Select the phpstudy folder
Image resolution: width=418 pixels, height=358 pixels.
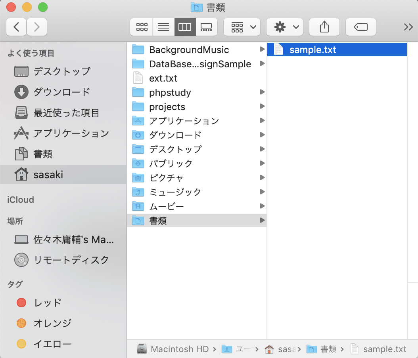[197, 92]
